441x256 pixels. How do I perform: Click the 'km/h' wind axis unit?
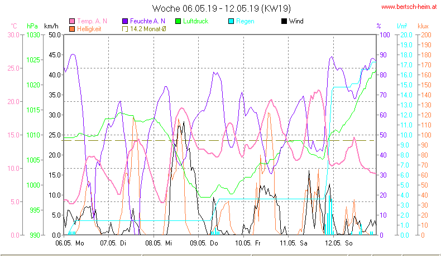click(51, 26)
